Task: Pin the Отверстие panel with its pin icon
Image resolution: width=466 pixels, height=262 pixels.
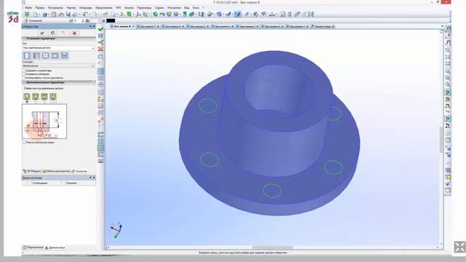Action: (x=90, y=26)
